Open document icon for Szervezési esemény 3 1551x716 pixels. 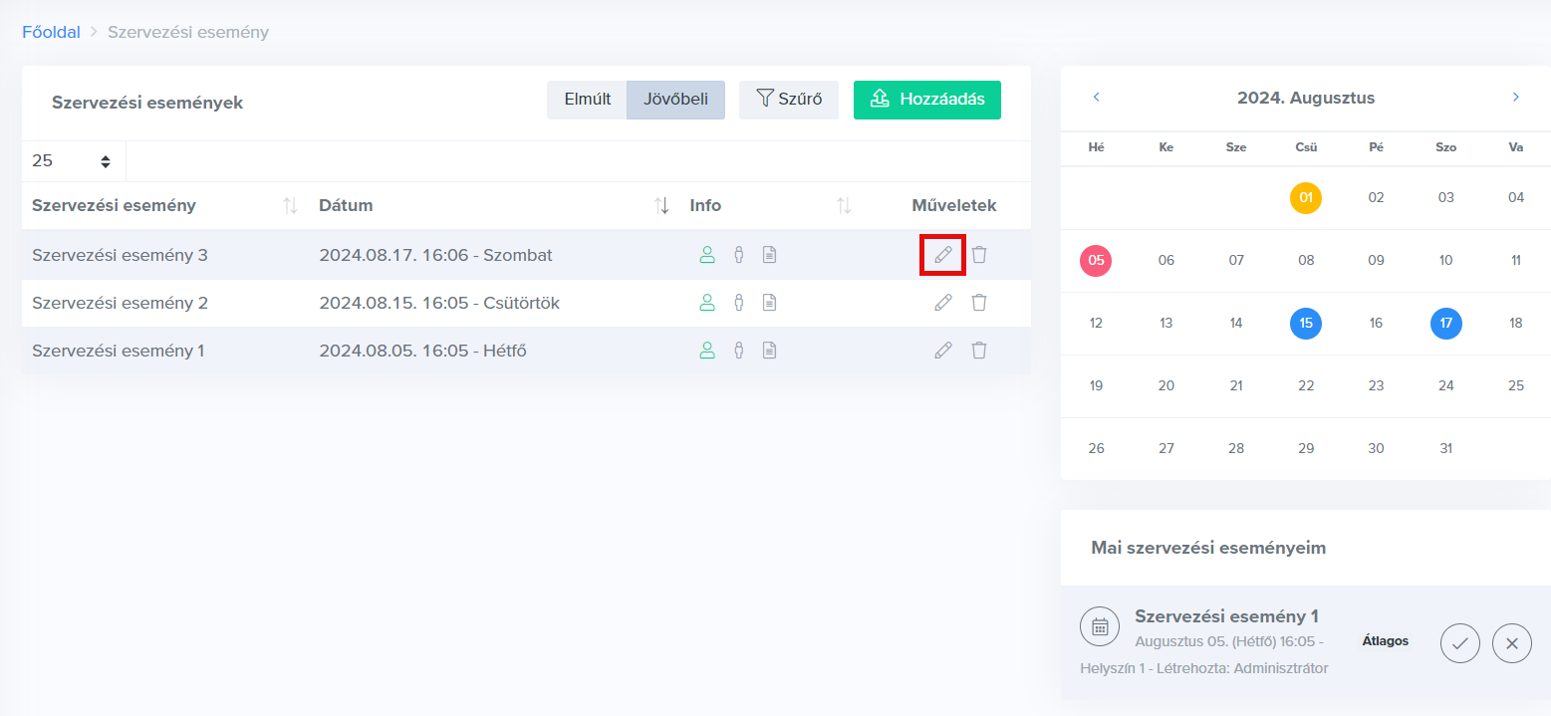click(x=769, y=255)
